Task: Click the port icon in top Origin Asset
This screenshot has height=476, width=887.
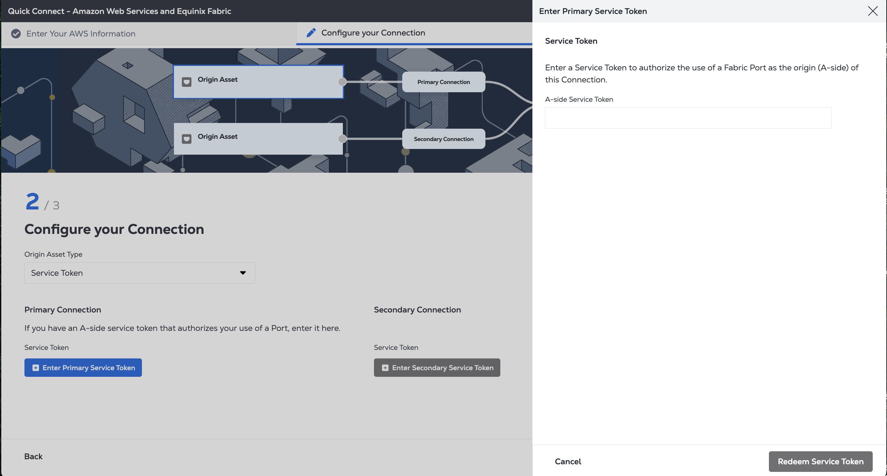Action: (x=187, y=82)
